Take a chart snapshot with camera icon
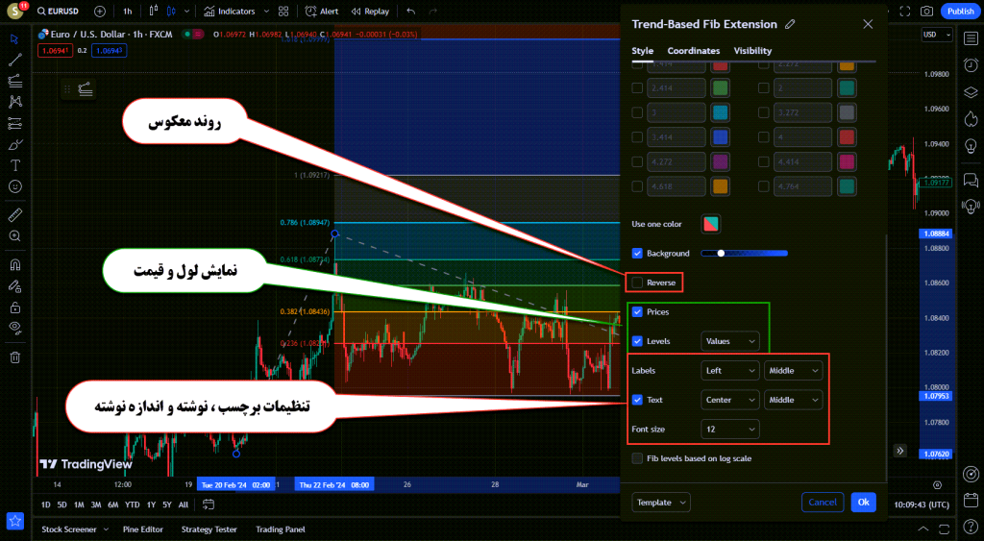Screen dimensions: 984x541 [926, 12]
